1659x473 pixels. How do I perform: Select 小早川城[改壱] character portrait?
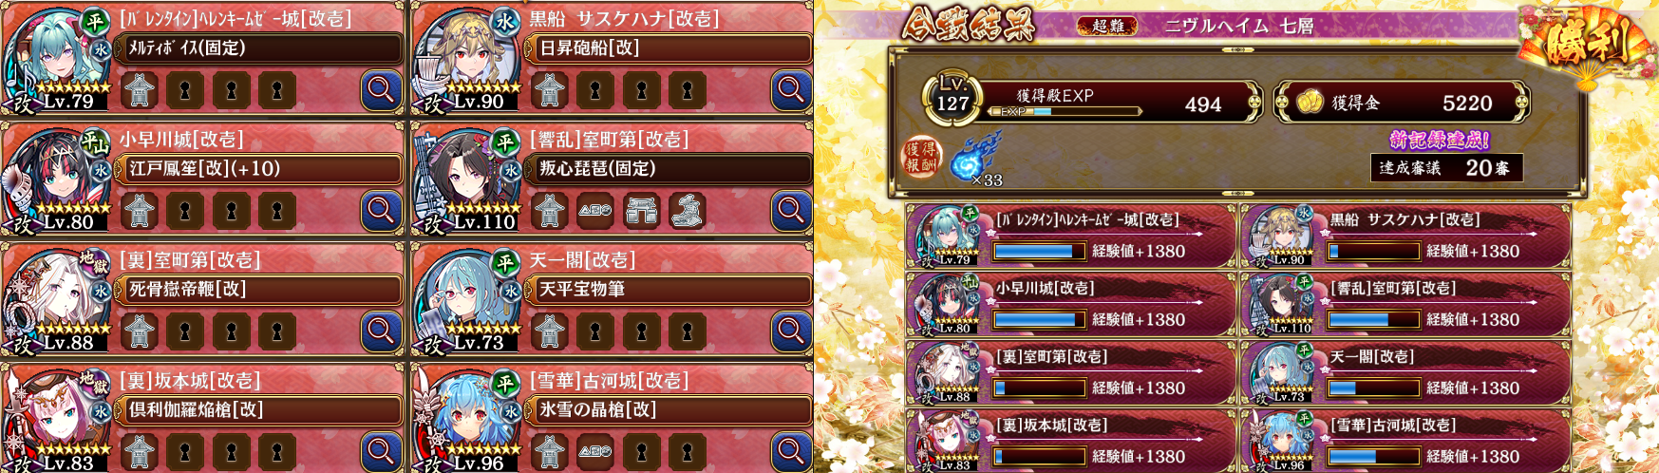pyautogui.click(x=57, y=180)
